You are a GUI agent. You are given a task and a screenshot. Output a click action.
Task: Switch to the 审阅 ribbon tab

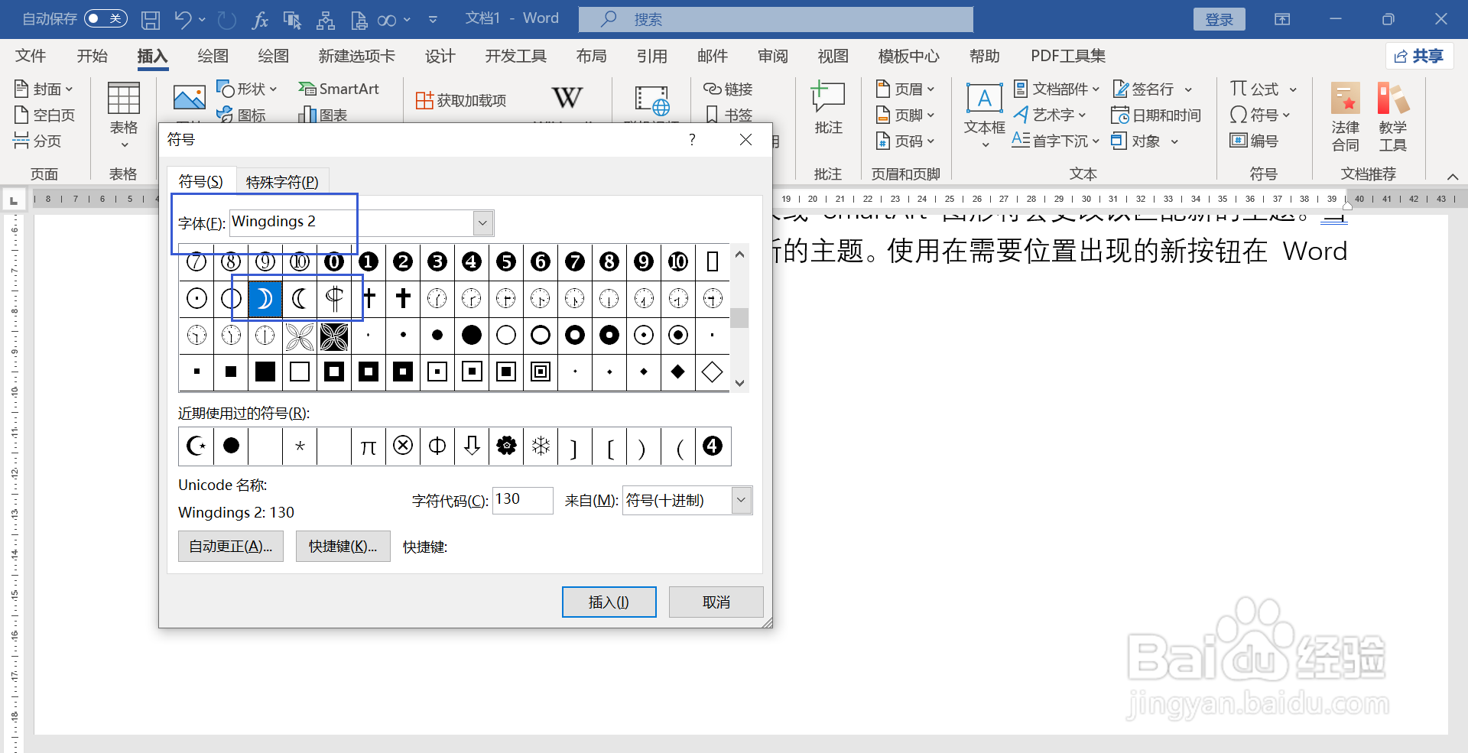click(x=773, y=56)
